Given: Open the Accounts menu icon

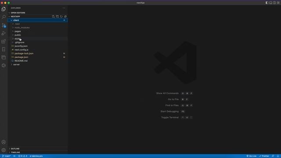Looking at the screenshot, I should coord(4,142).
